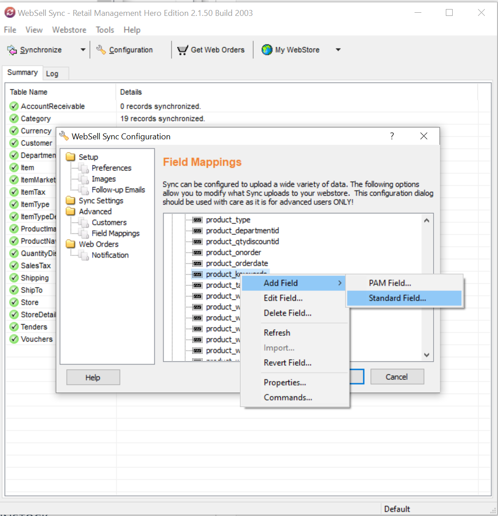
Task: Click the green check icon beside SalesTax
Action: click(14, 265)
